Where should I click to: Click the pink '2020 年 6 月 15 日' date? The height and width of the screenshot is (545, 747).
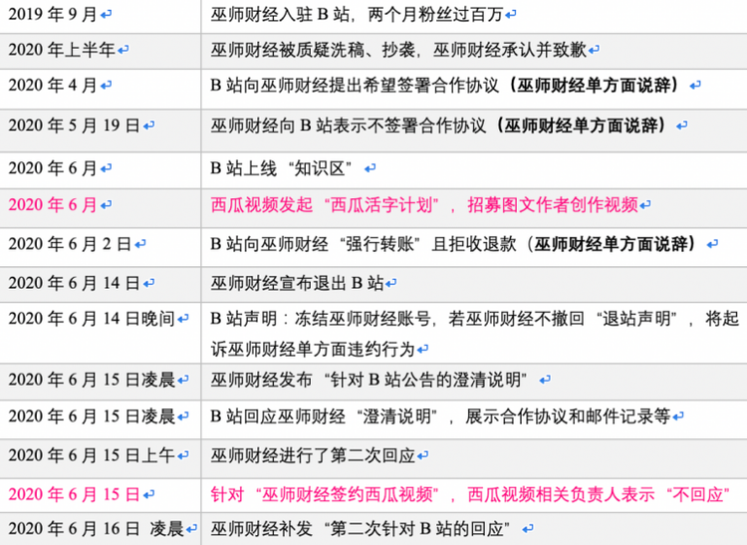point(74,495)
